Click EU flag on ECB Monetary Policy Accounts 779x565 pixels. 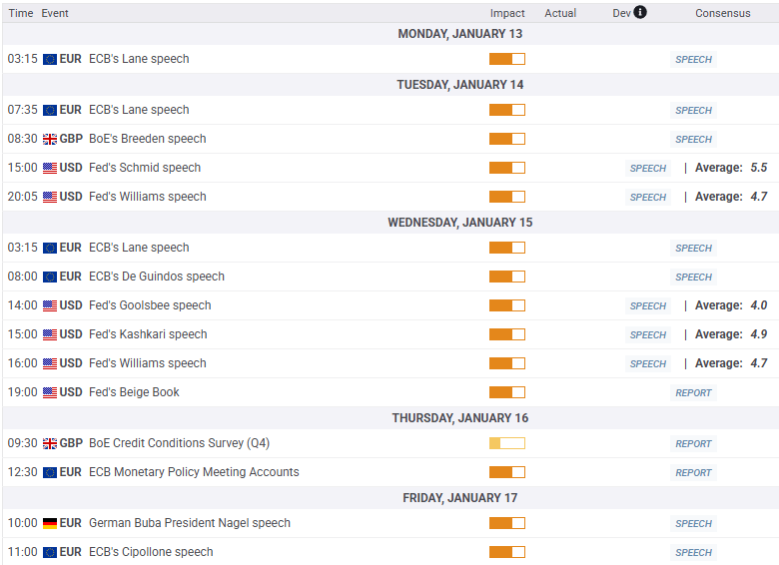[x=50, y=472]
